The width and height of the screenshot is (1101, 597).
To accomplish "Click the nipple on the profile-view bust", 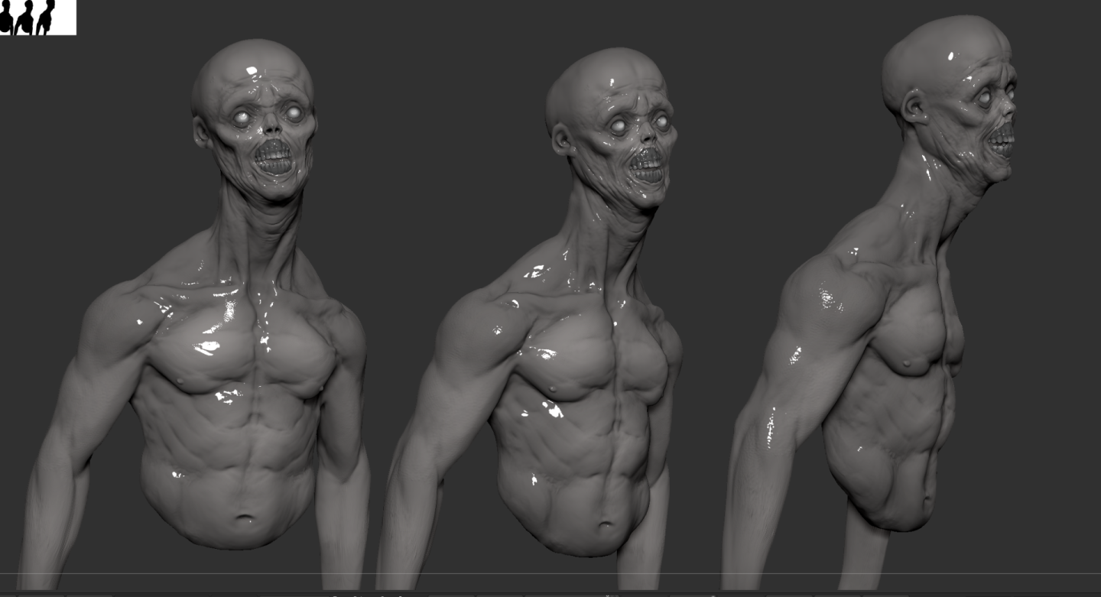I will click(x=907, y=362).
